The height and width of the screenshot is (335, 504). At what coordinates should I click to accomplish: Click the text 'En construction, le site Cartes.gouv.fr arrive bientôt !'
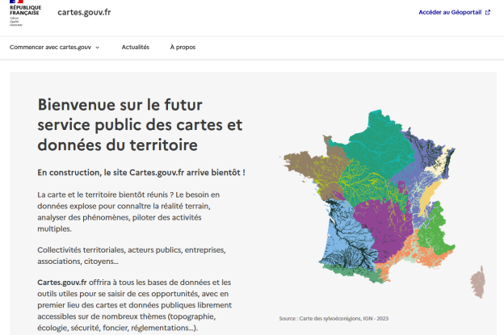pyautogui.click(x=141, y=173)
